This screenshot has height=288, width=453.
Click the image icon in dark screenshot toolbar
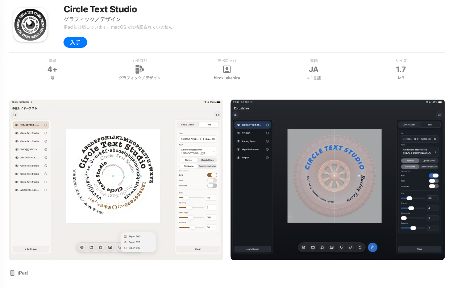pyautogui.click(x=332, y=247)
